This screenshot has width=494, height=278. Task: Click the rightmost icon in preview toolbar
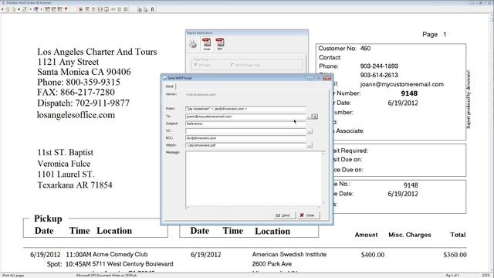153,9
